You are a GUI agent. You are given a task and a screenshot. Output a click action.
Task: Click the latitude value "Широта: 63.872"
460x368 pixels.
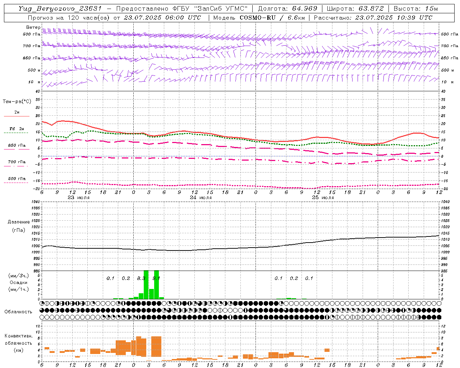pyautogui.click(x=355, y=9)
